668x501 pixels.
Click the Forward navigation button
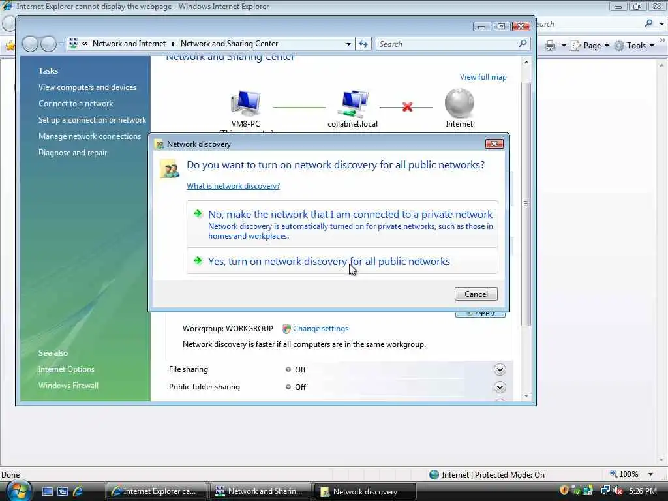(x=48, y=44)
